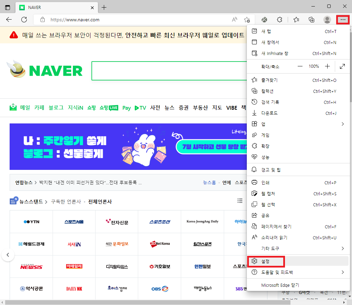Viewport: 352px width, 305px height.
Task: Open 성능 from the menu
Action: (298, 157)
